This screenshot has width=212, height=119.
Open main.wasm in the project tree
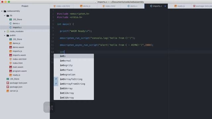tap(18, 67)
